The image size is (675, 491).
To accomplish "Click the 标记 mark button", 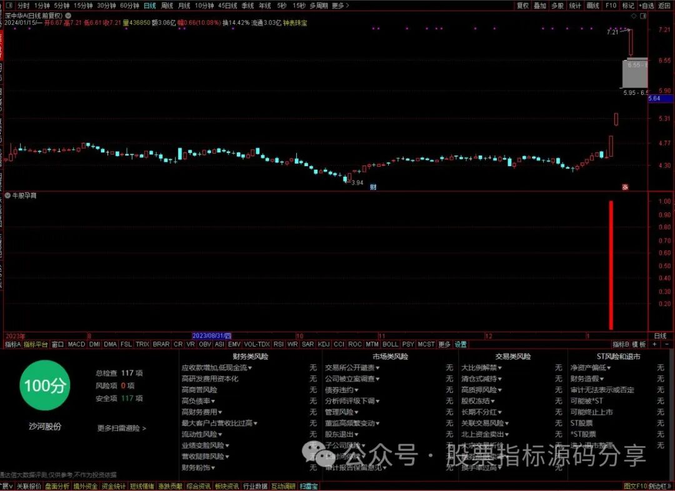I will [629, 6].
